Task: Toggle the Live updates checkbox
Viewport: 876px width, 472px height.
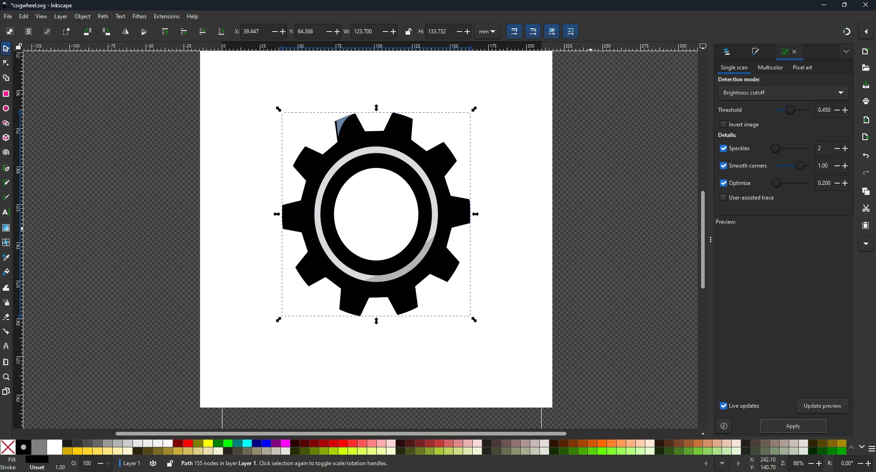Action: [x=723, y=406]
